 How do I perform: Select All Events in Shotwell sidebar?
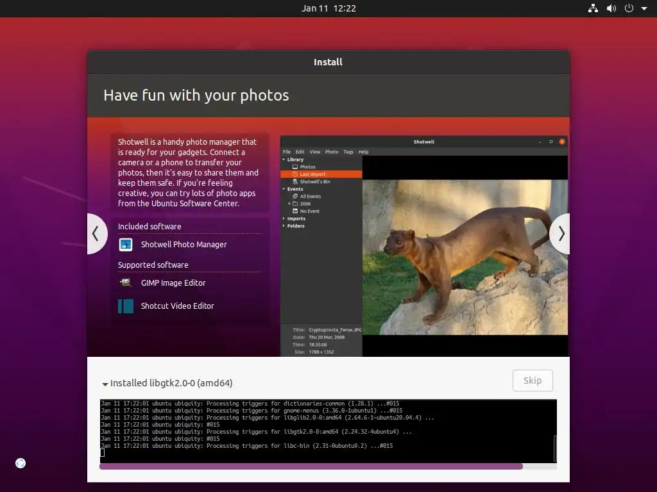(310, 197)
